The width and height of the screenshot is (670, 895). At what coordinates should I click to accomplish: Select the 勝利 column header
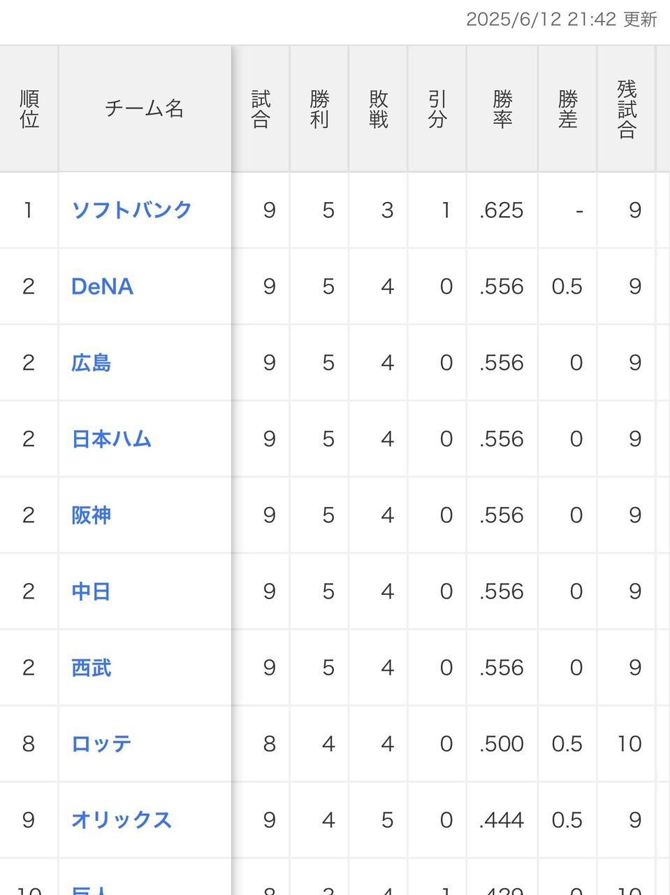click(x=319, y=109)
